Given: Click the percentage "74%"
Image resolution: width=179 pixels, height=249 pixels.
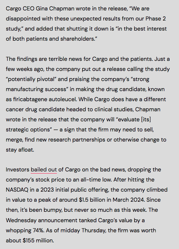Looking at the screenshot, I should tap(38, 231).
